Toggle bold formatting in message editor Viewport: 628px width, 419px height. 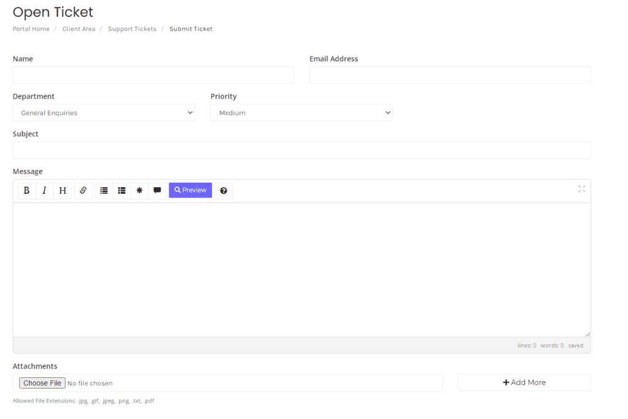(26, 191)
